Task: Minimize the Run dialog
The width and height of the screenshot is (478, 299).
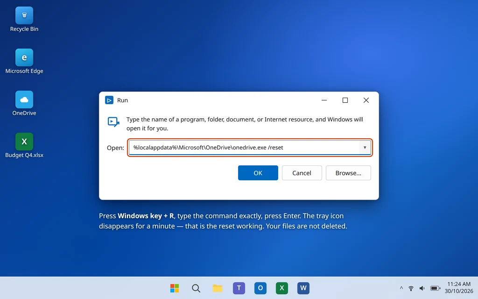Action: click(x=324, y=100)
